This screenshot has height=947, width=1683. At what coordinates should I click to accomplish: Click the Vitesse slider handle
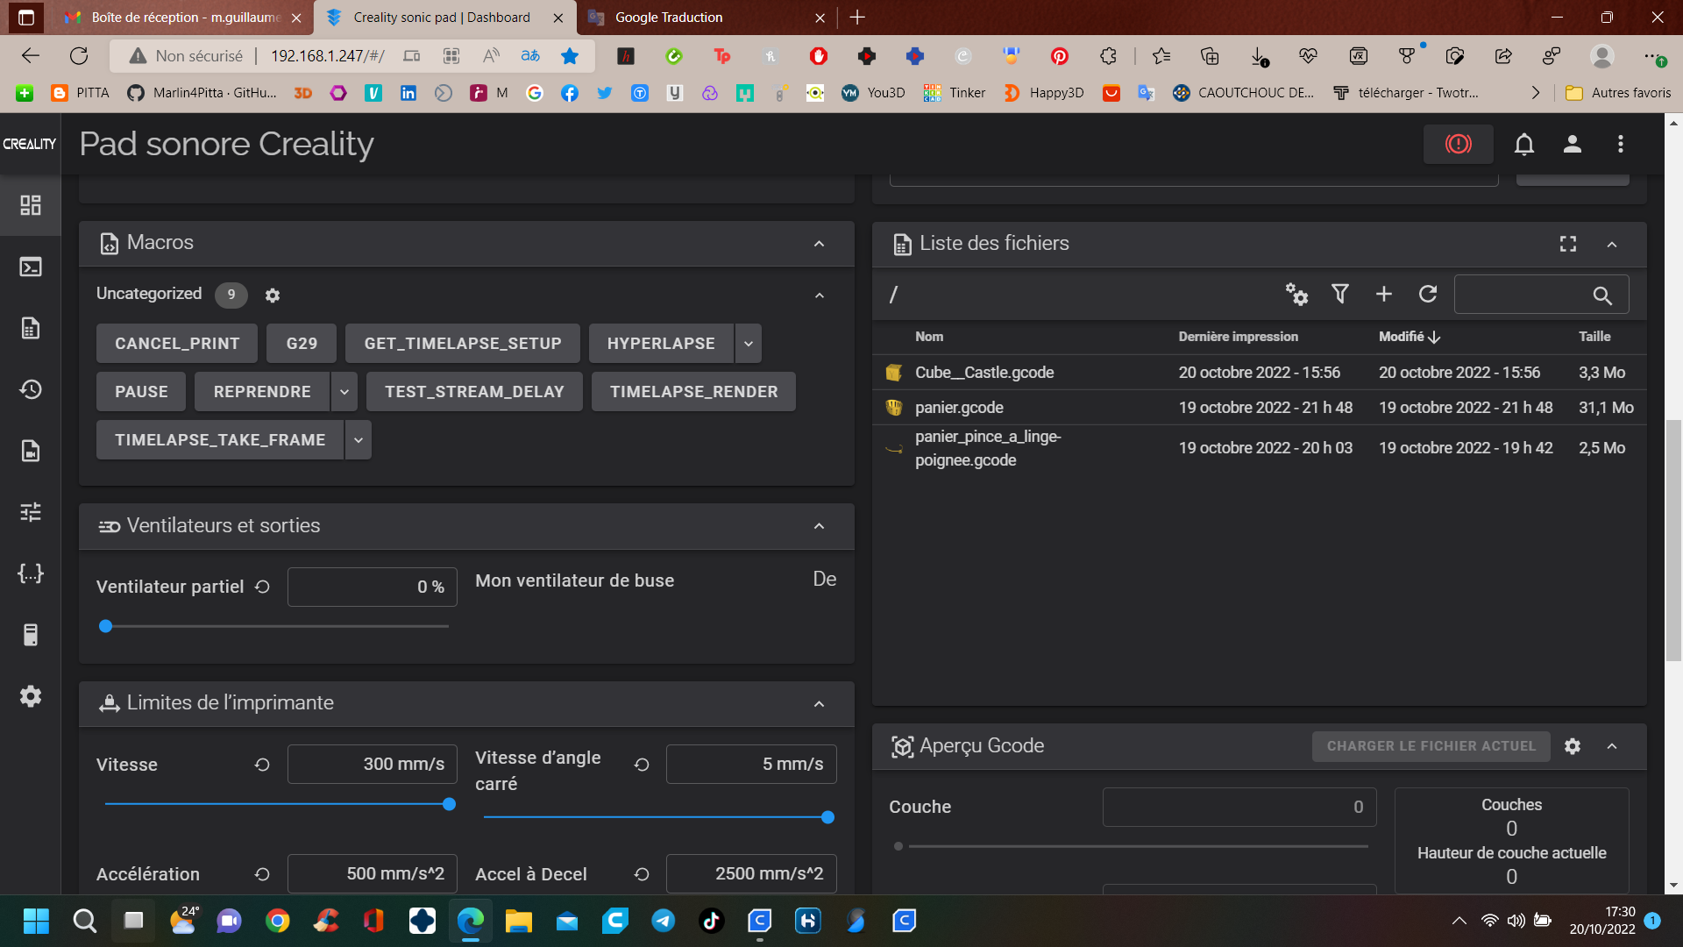pos(449,804)
